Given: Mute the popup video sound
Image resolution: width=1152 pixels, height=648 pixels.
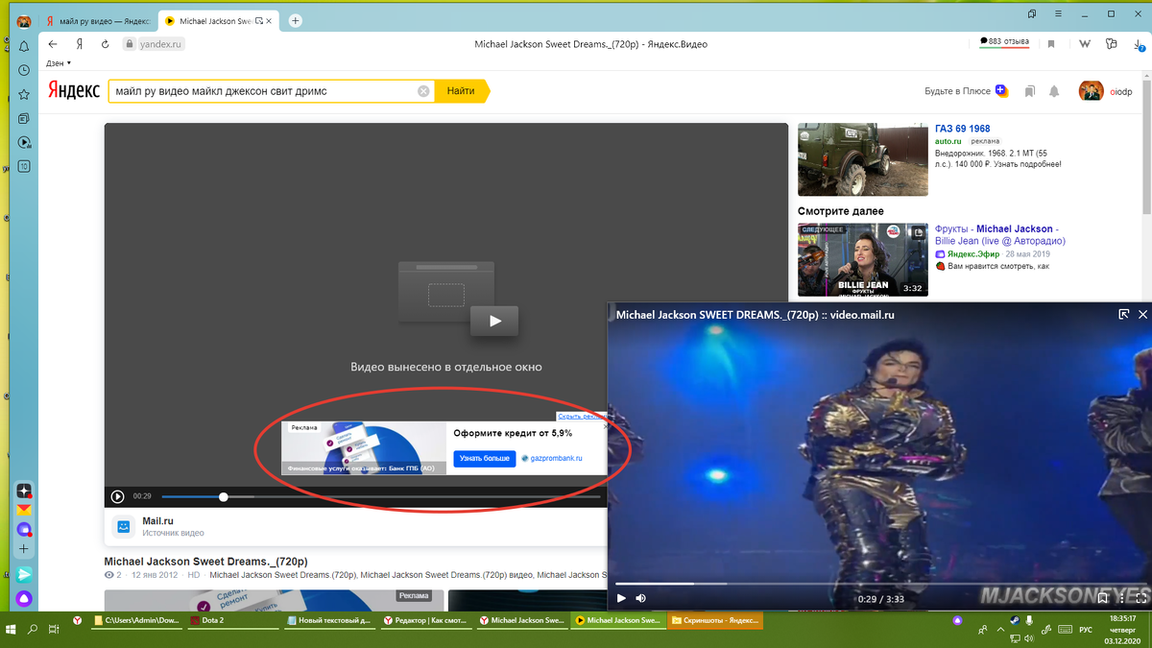Looking at the screenshot, I should pos(641,598).
